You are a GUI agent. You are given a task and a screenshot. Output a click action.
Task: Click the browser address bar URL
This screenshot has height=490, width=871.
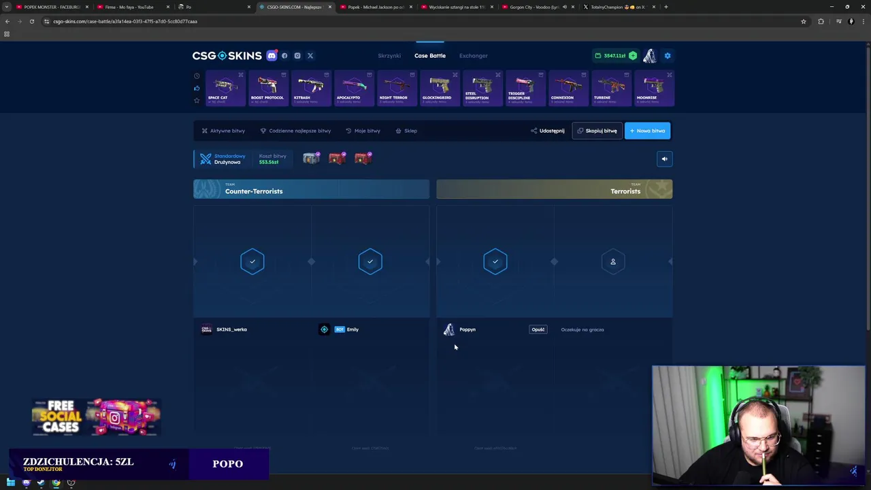125,21
